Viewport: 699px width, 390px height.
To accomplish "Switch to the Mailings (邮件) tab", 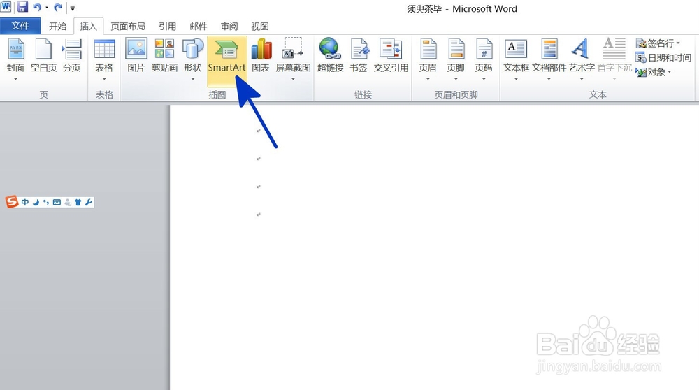I will [199, 27].
